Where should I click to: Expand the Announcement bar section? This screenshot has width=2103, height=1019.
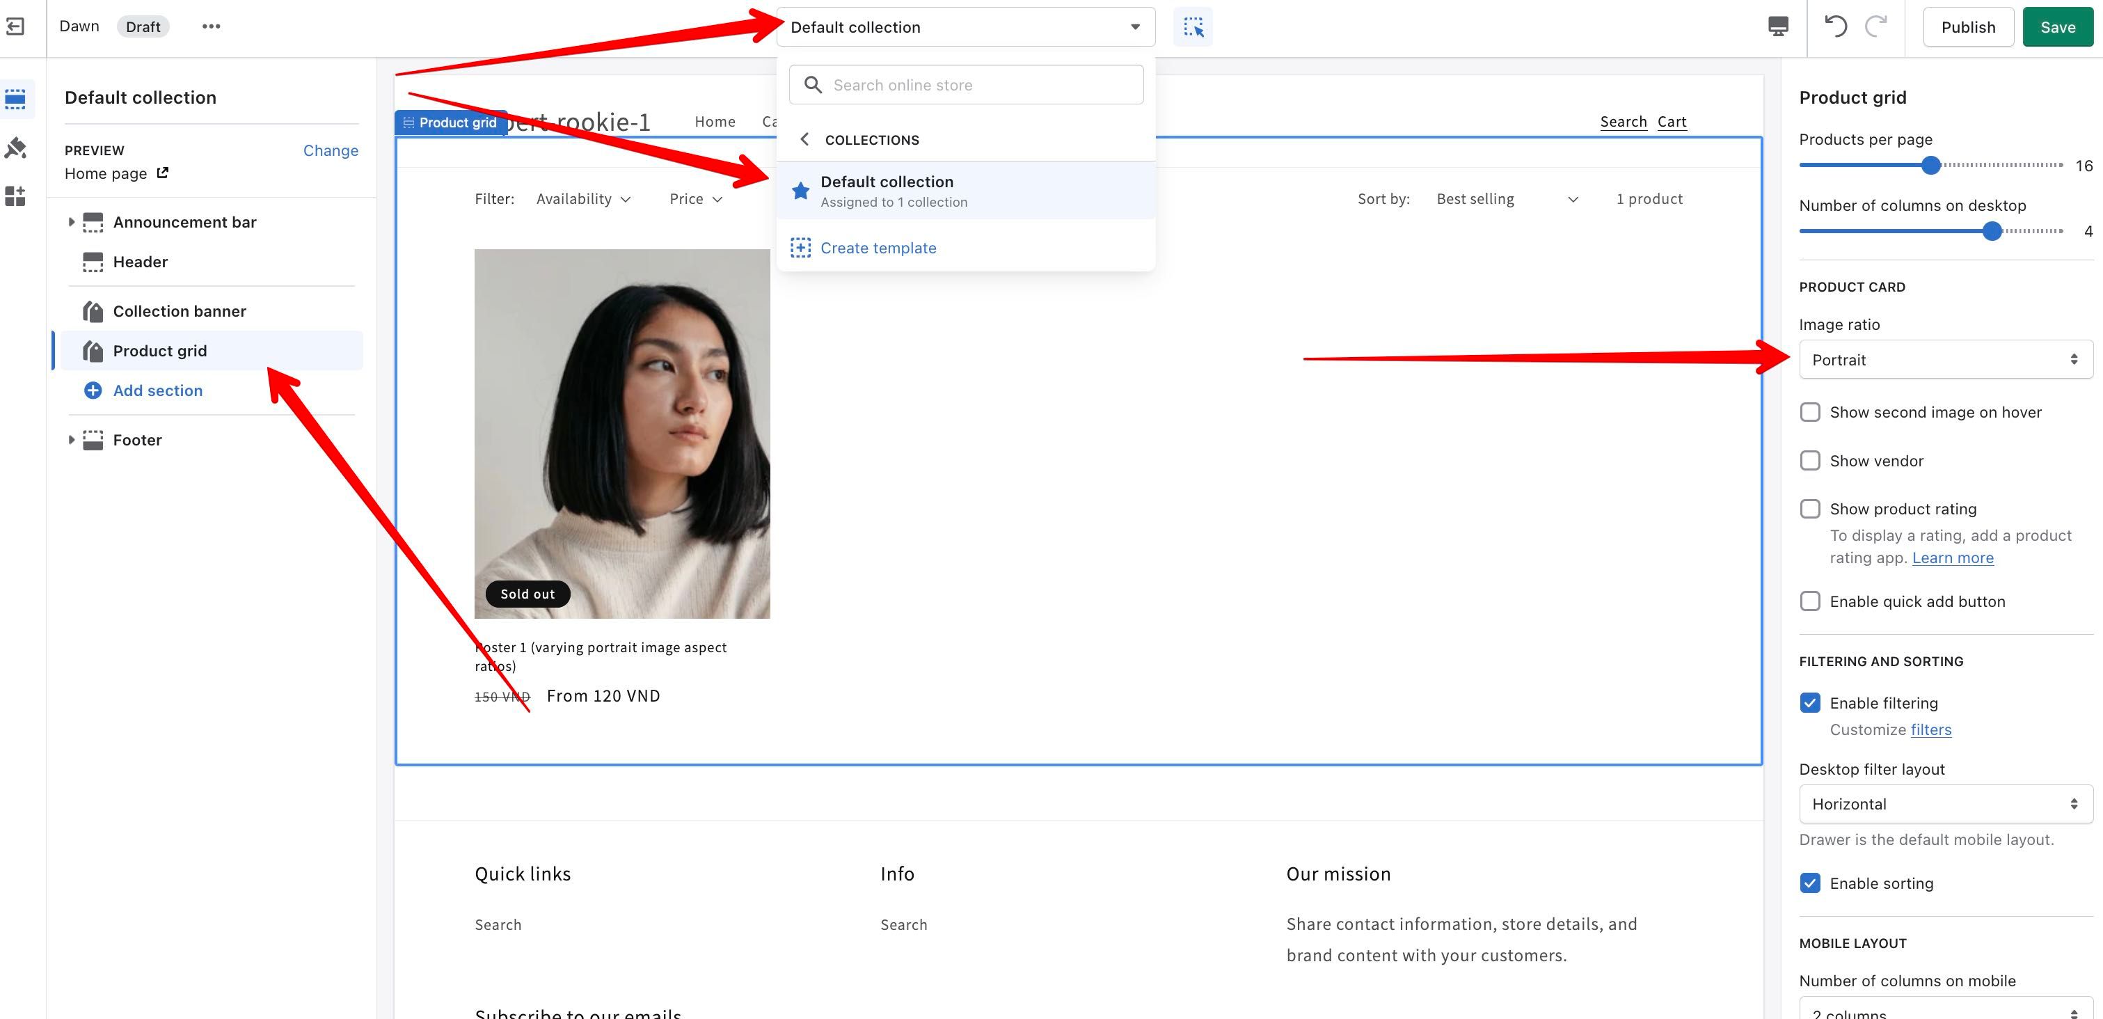[71, 222]
